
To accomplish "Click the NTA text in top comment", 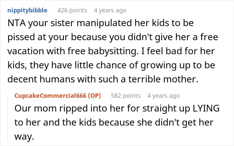I will click(x=17, y=23).
